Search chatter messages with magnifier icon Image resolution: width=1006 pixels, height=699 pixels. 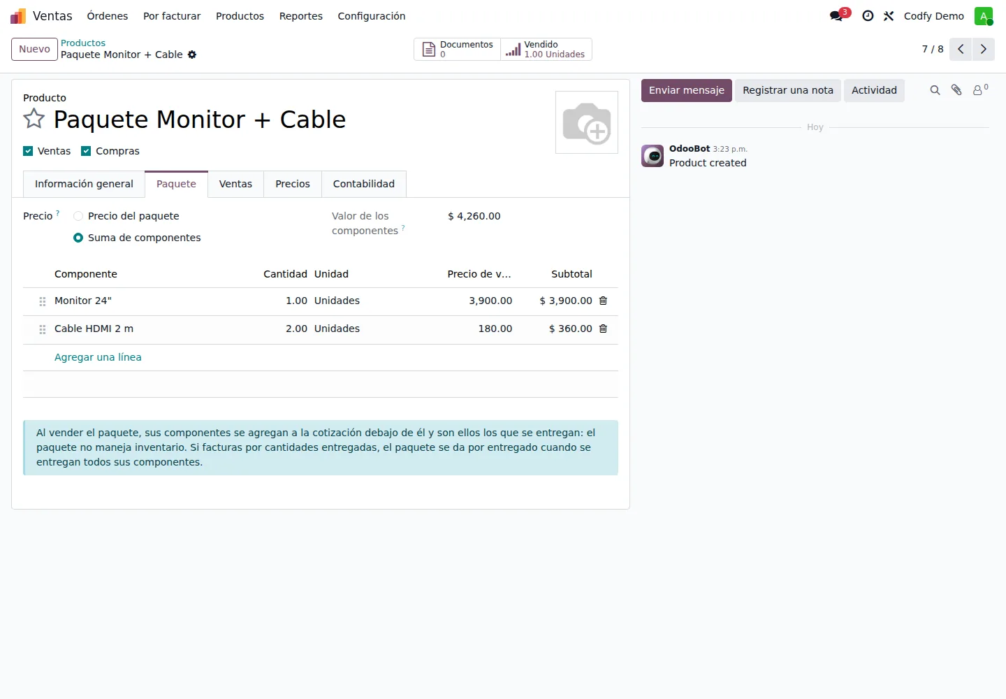pyautogui.click(x=935, y=90)
